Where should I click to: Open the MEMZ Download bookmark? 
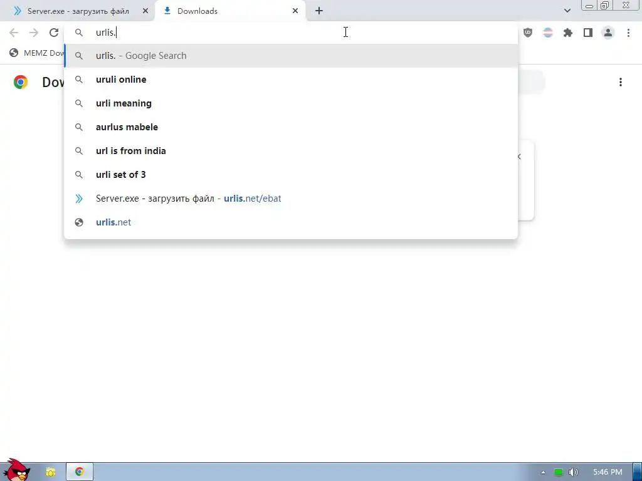(37, 53)
